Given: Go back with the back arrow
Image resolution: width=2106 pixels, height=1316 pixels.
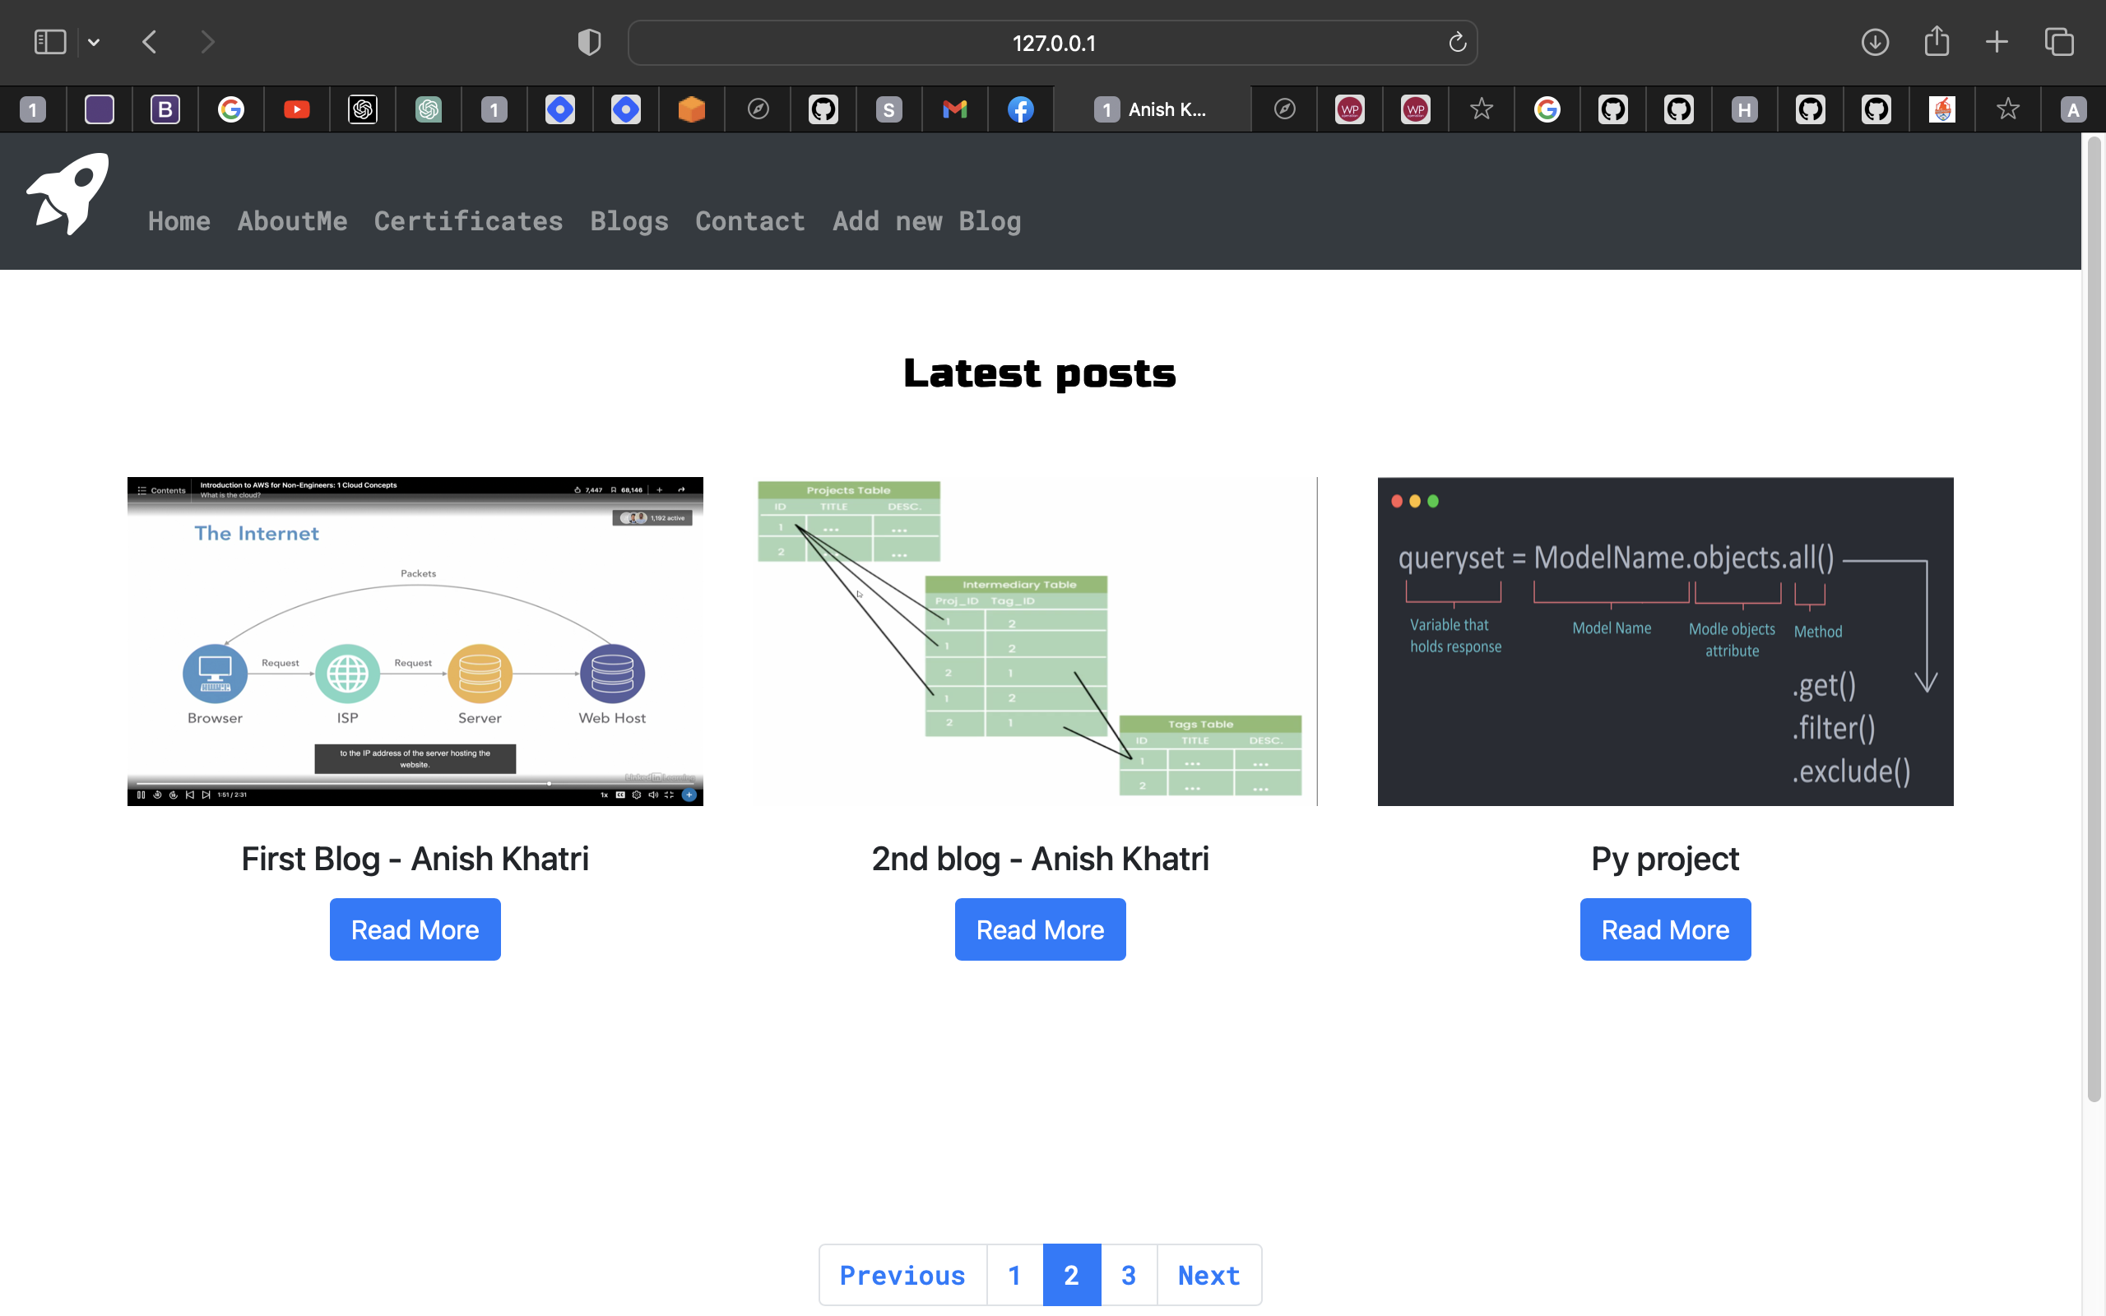Looking at the screenshot, I should tap(150, 42).
